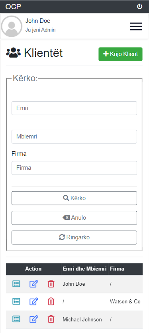Delete Michael Johnson's record

click(x=51, y=319)
